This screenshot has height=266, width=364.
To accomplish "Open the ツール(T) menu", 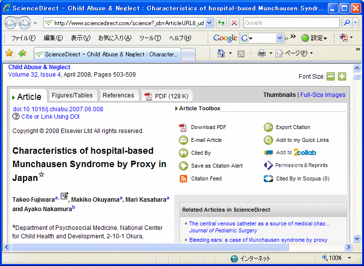I will tap(150, 38).
